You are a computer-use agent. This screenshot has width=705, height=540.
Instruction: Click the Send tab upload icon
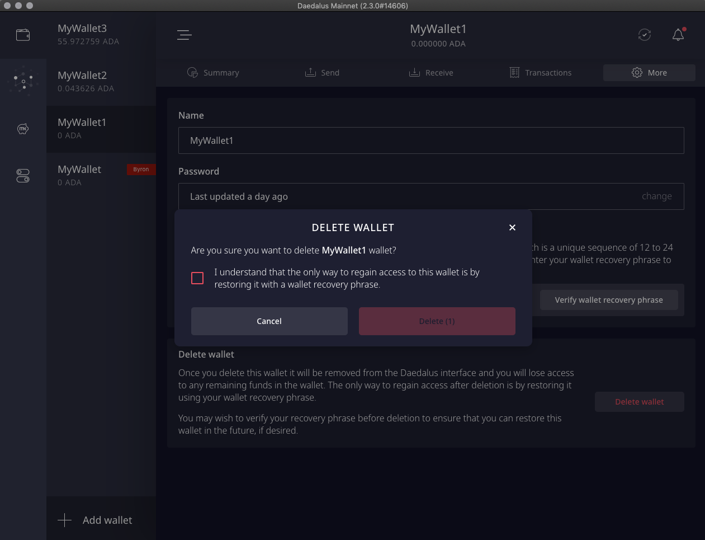tap(310, 73)
